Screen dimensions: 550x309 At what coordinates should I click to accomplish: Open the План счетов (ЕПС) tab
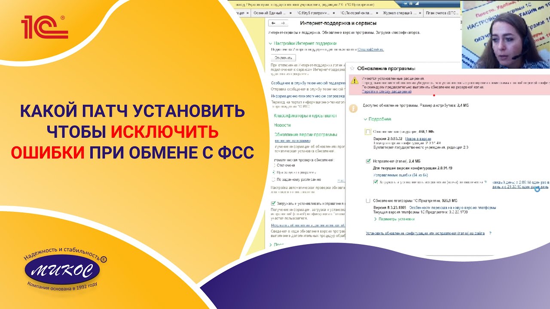442,13
